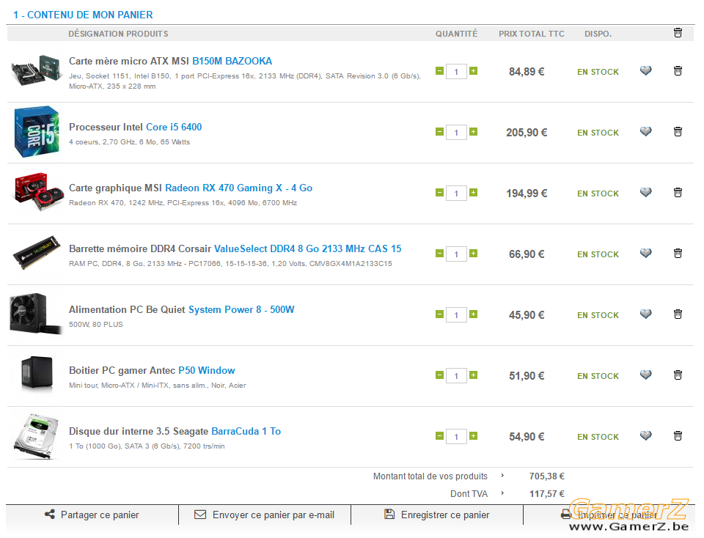Add Seagate BarraCuda 1 To to wishlist

pos(645,435)
